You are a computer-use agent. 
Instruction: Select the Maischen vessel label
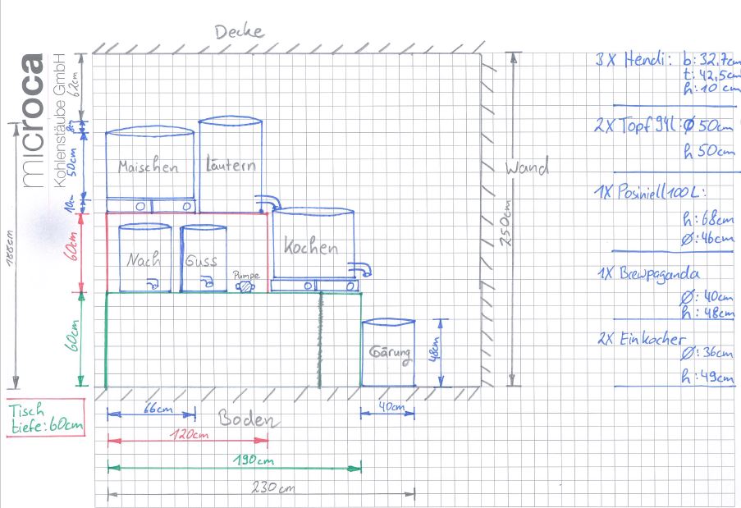click(x=148, y=167)
